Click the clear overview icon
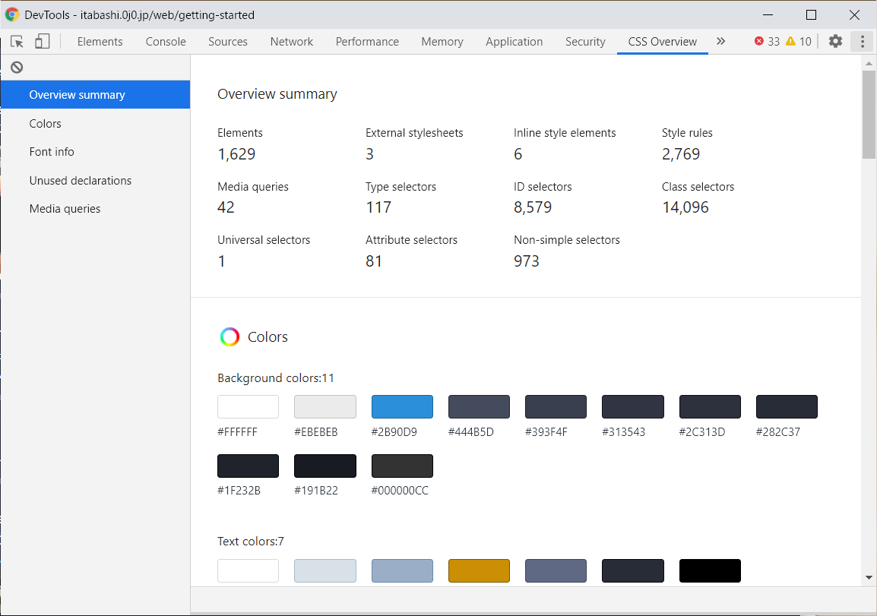 [x=17, y=67]
